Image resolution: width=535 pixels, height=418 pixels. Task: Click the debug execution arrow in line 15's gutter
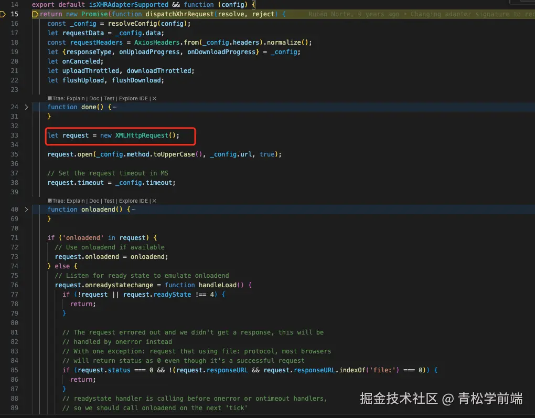point(3,14)
